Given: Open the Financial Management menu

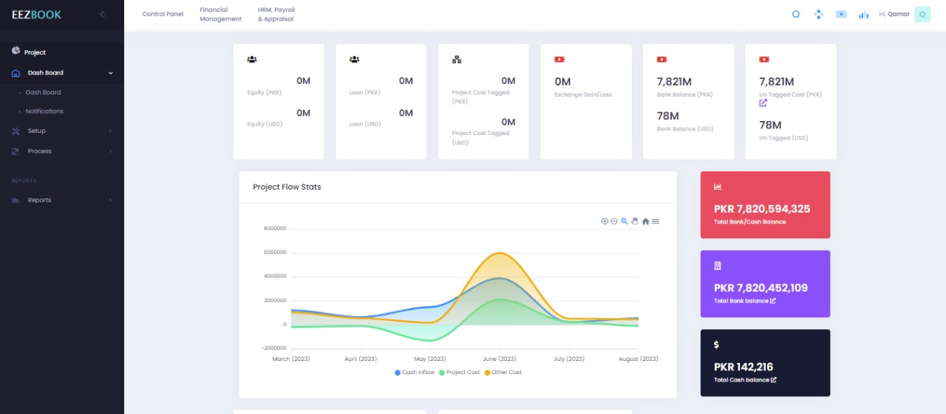Looking at the screenshot, I should point(220,15).
